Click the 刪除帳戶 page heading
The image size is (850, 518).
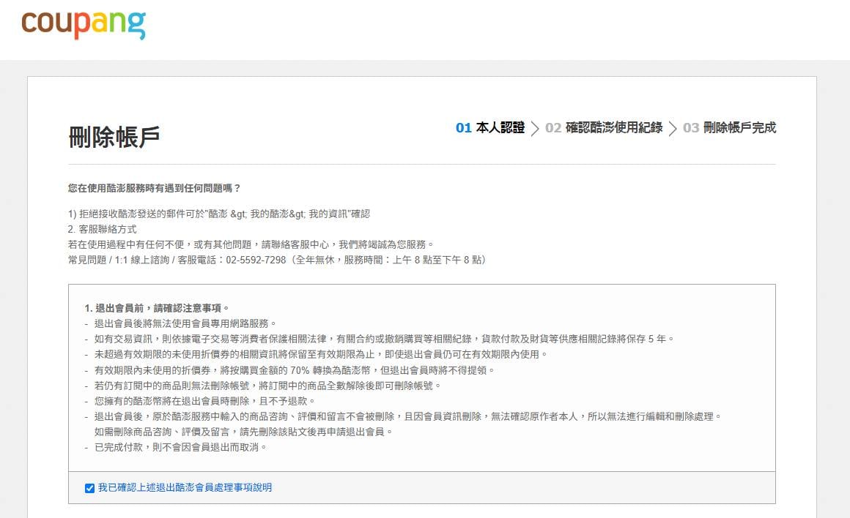click(x=114, y=136)
